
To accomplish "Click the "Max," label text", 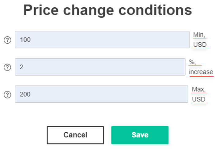I will [199, 89].
